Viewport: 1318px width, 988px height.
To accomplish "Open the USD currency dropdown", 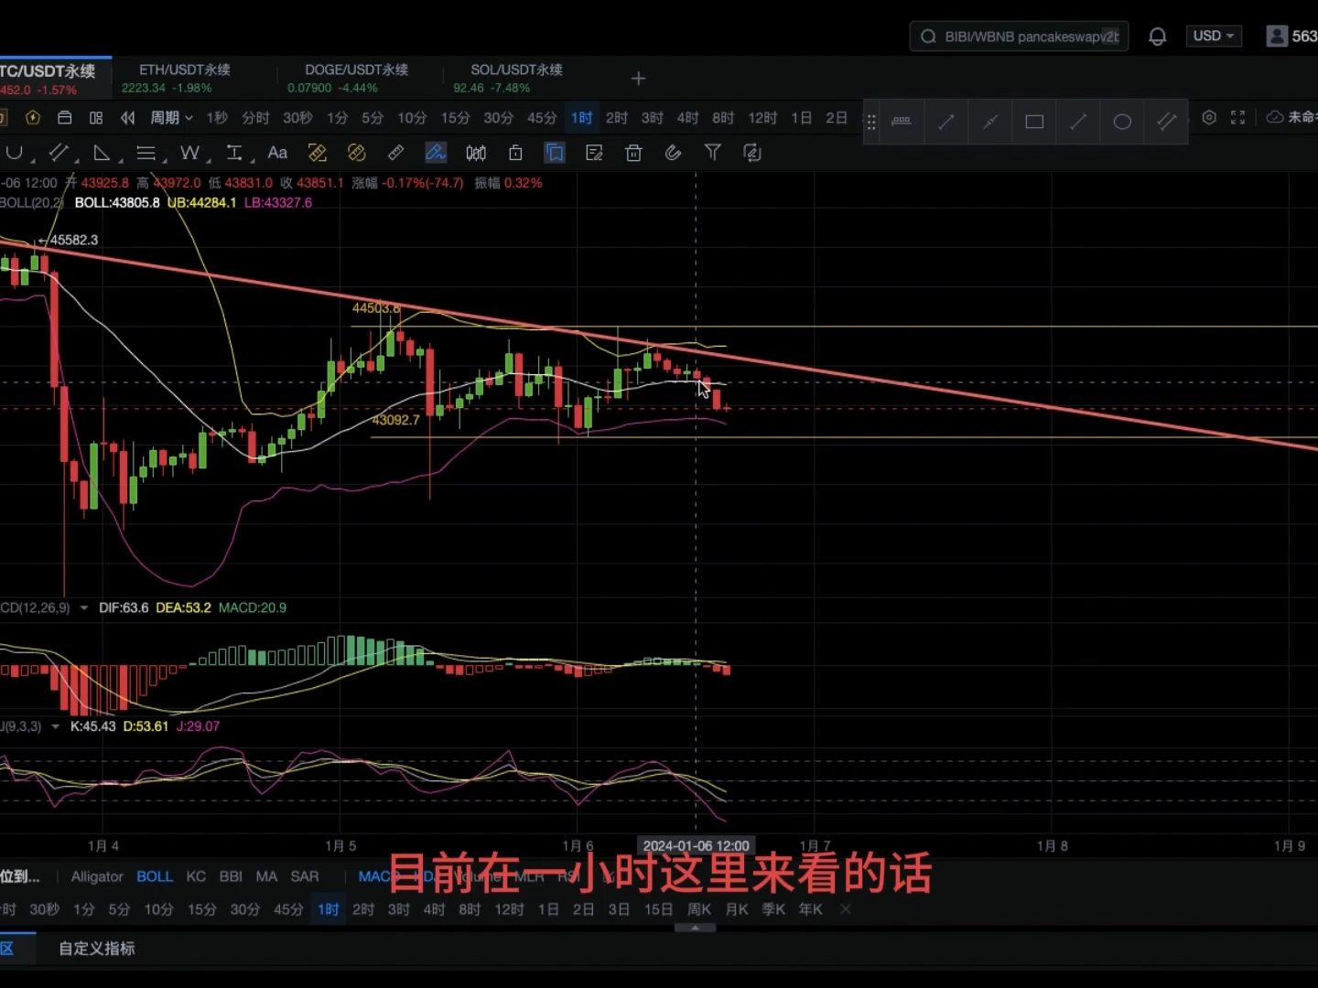I will [x=1214, y=36].
